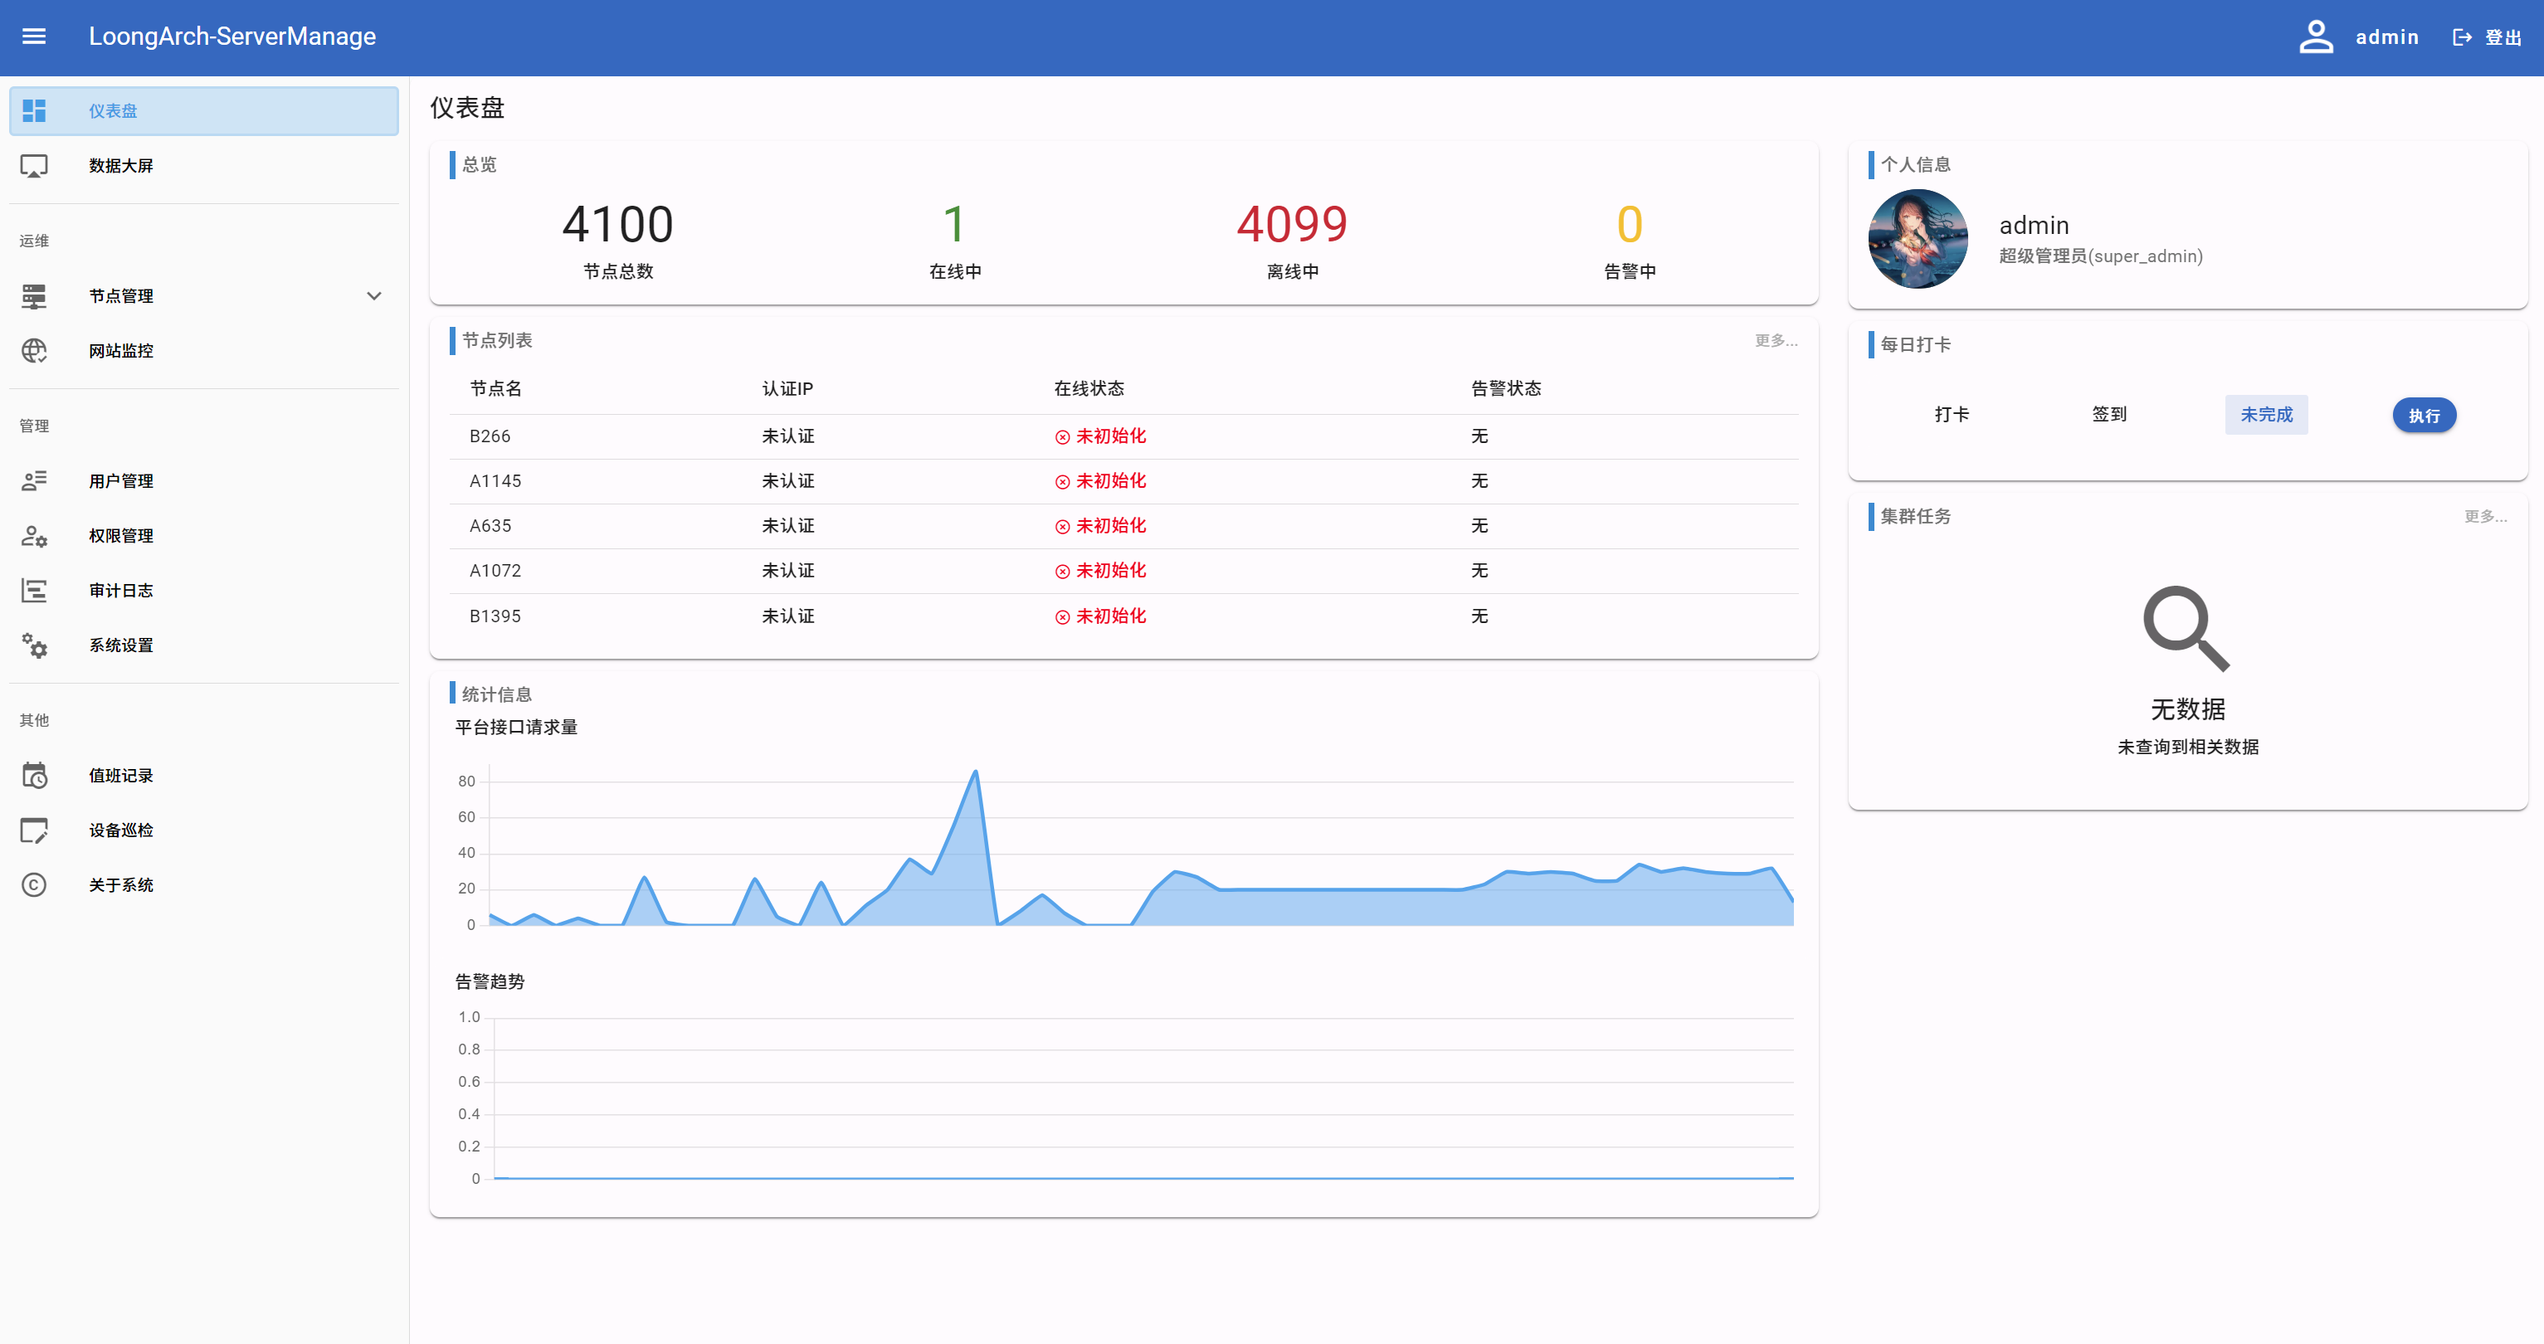This screenshot has width=2544, height=1344.
Task: Click the about system copyright icon
Action: [x=33, y=885]
